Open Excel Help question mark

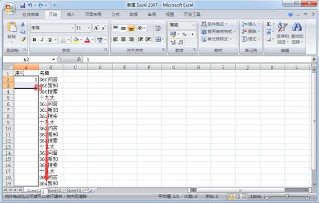pyautogui.click(x=291, y=14)
